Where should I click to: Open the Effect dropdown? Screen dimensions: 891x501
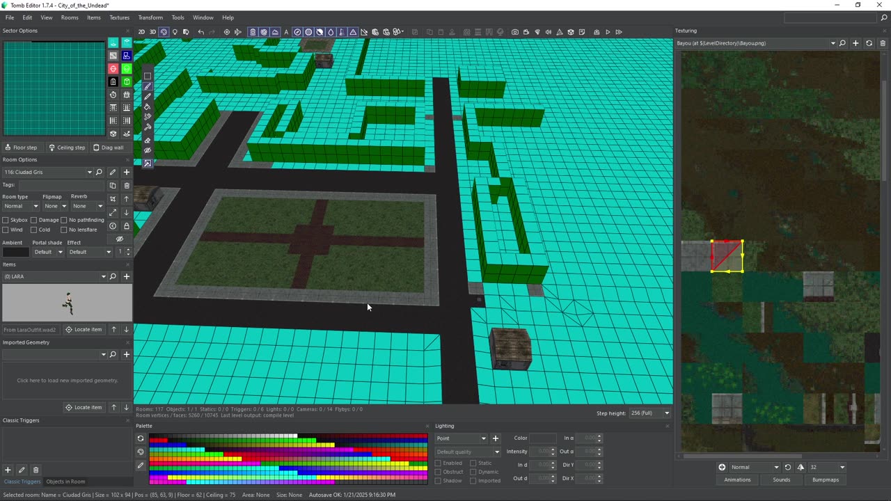click(x=90, y=252)
